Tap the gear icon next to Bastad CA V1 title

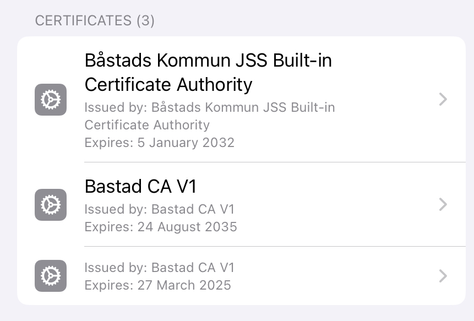pyautogui.click(x=51, y=205)
